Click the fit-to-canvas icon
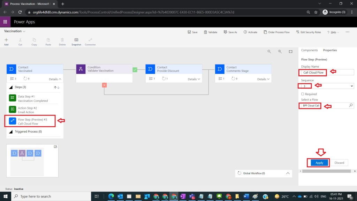The height and width of the screenshot is (201, 357). coord(290,51)
